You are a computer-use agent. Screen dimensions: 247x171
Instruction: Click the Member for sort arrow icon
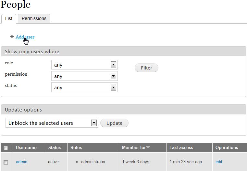[148, 148]
